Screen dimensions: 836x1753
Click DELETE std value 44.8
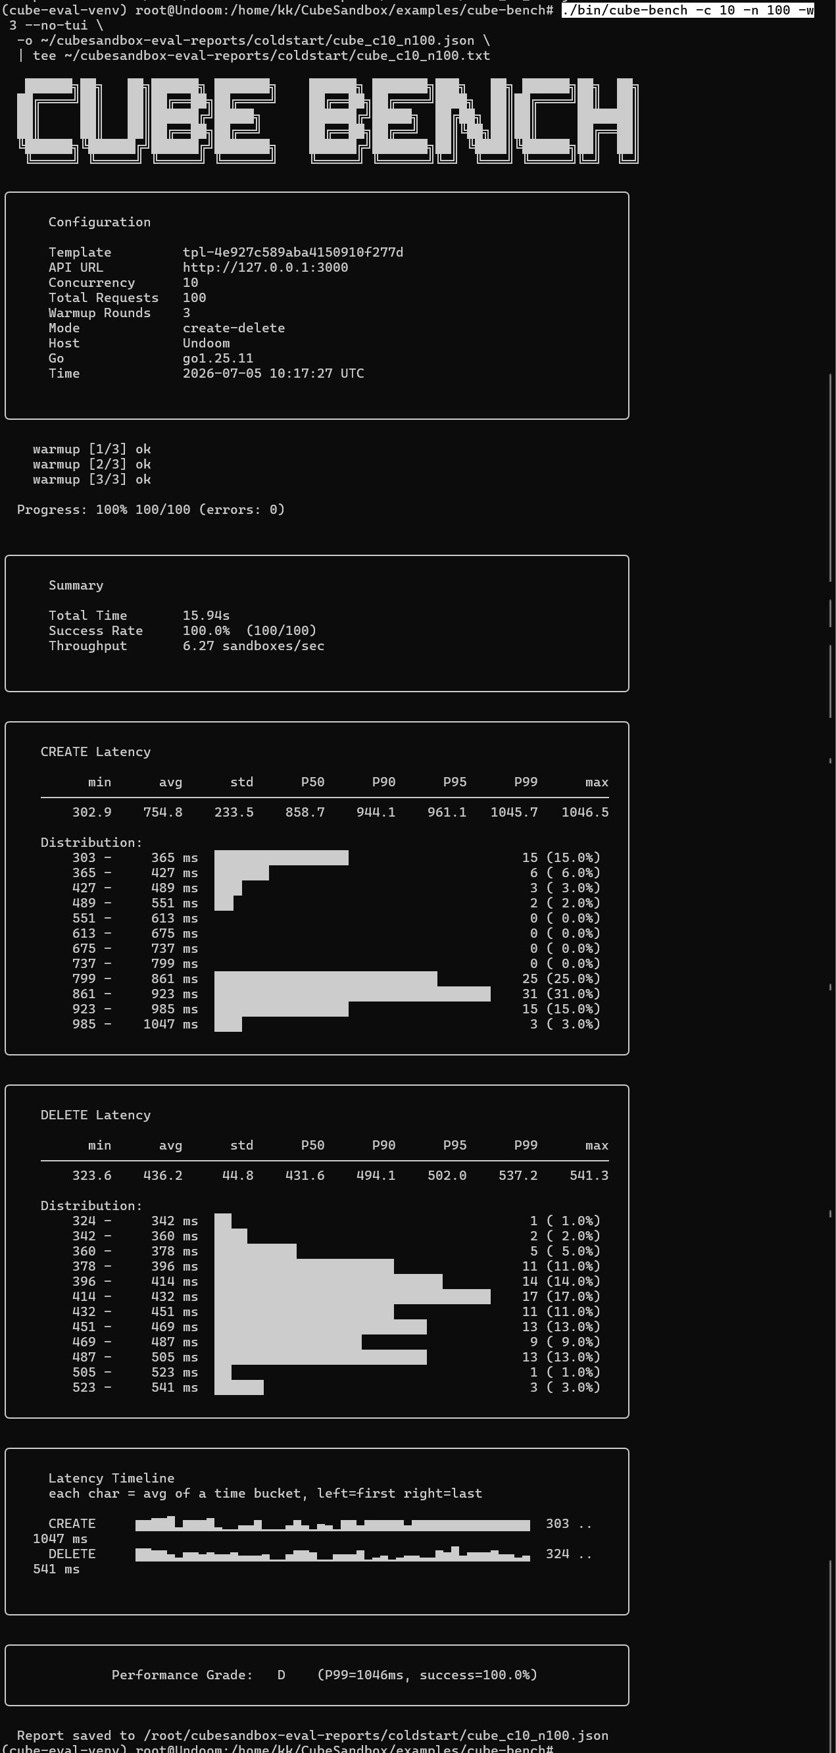[238, 1175]
